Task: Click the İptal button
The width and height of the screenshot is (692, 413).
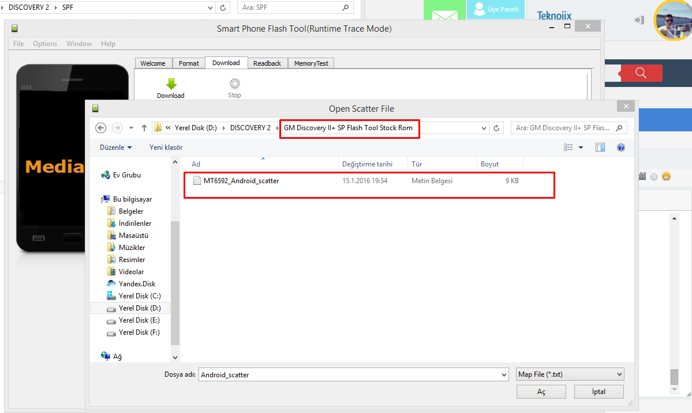Action: pos(599,392)
